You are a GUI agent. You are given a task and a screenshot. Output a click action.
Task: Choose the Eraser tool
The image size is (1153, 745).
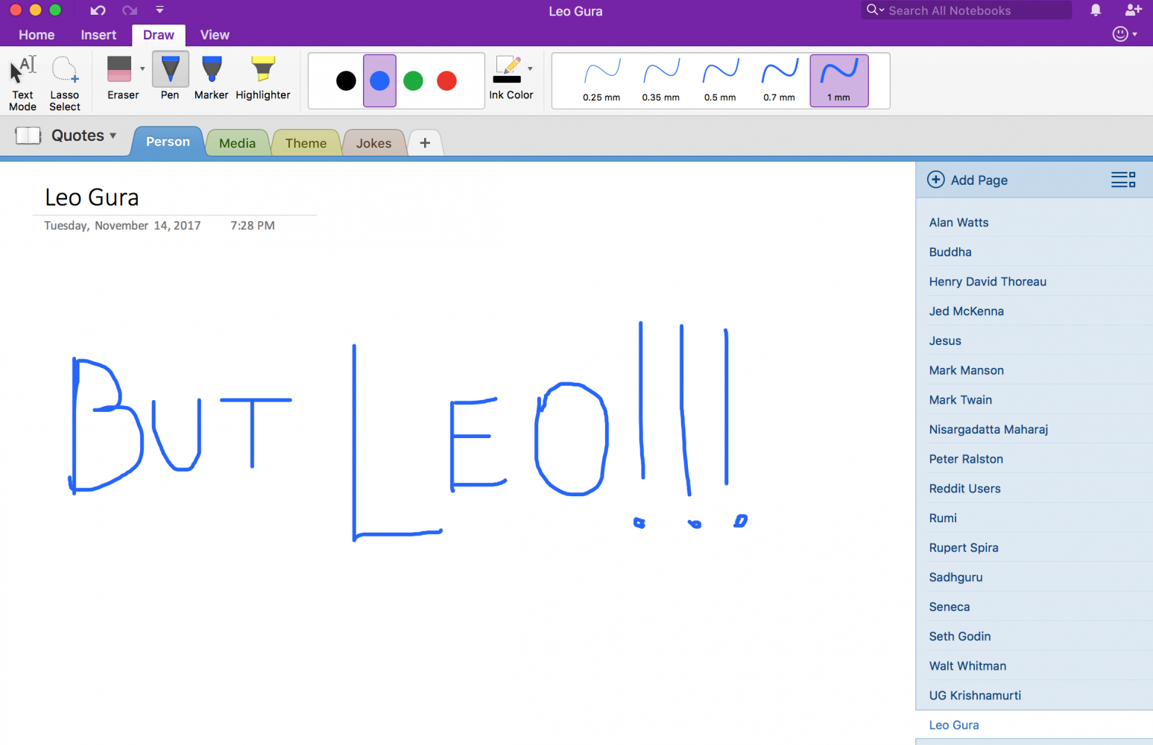click(x=120, y=78)
